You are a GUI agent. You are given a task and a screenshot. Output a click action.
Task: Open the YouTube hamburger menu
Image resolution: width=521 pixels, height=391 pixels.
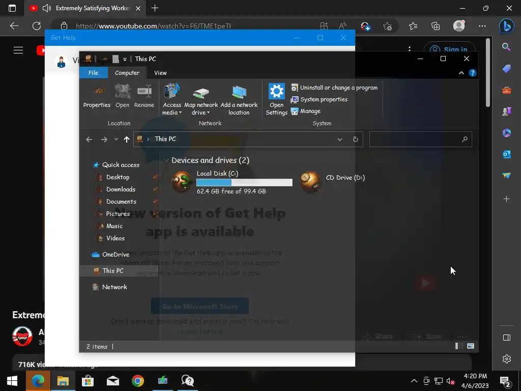(x=18, y=50)
